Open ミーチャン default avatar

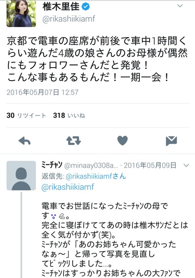tap(21, 176)
